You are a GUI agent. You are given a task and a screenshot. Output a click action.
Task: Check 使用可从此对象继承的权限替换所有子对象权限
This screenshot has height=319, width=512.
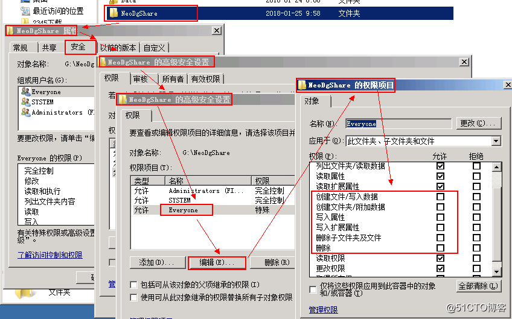click(133, 297)
